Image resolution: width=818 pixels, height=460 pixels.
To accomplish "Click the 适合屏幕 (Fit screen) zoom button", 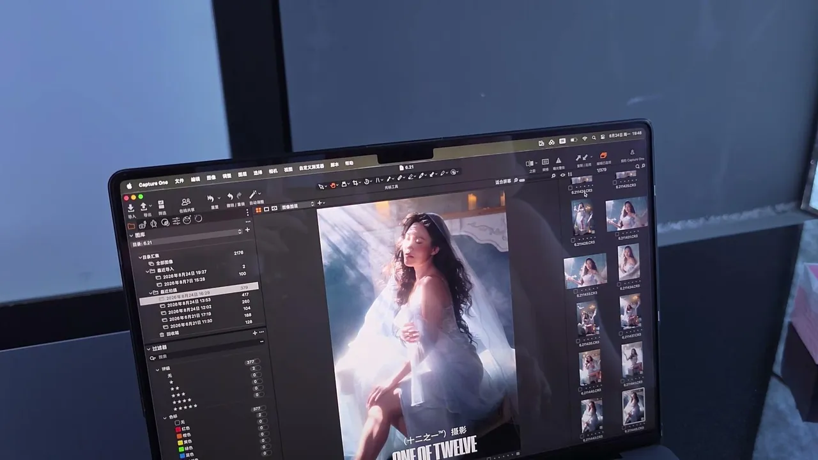I will point(503,182).
